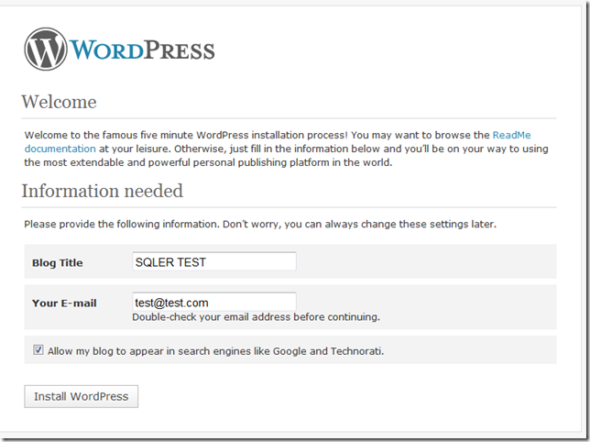Select the Welcome heading text
This screenshot has height=442, width=590.
[x=59, y=102]
